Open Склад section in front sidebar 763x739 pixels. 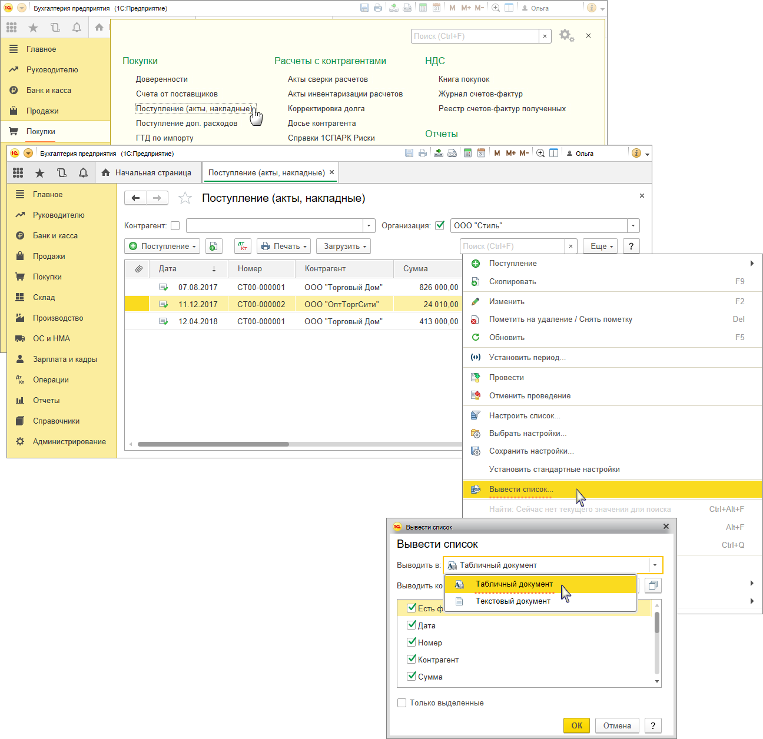[x=44, y=297]
